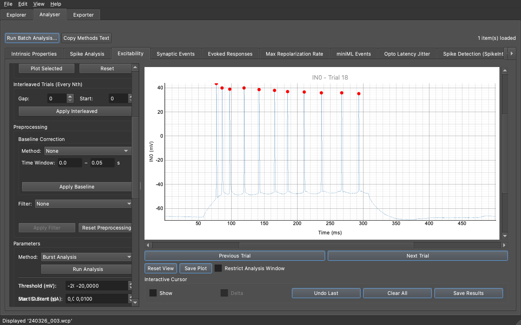521x325 pixels.
Task: Click Run Batch Analysis button
Action: click(32, 38)
